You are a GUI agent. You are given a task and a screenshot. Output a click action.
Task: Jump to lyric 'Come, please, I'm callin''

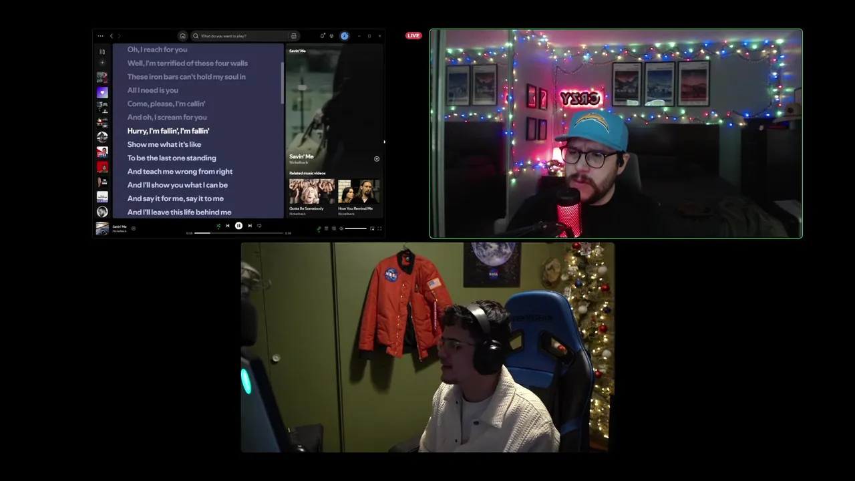tap(166, 104)
